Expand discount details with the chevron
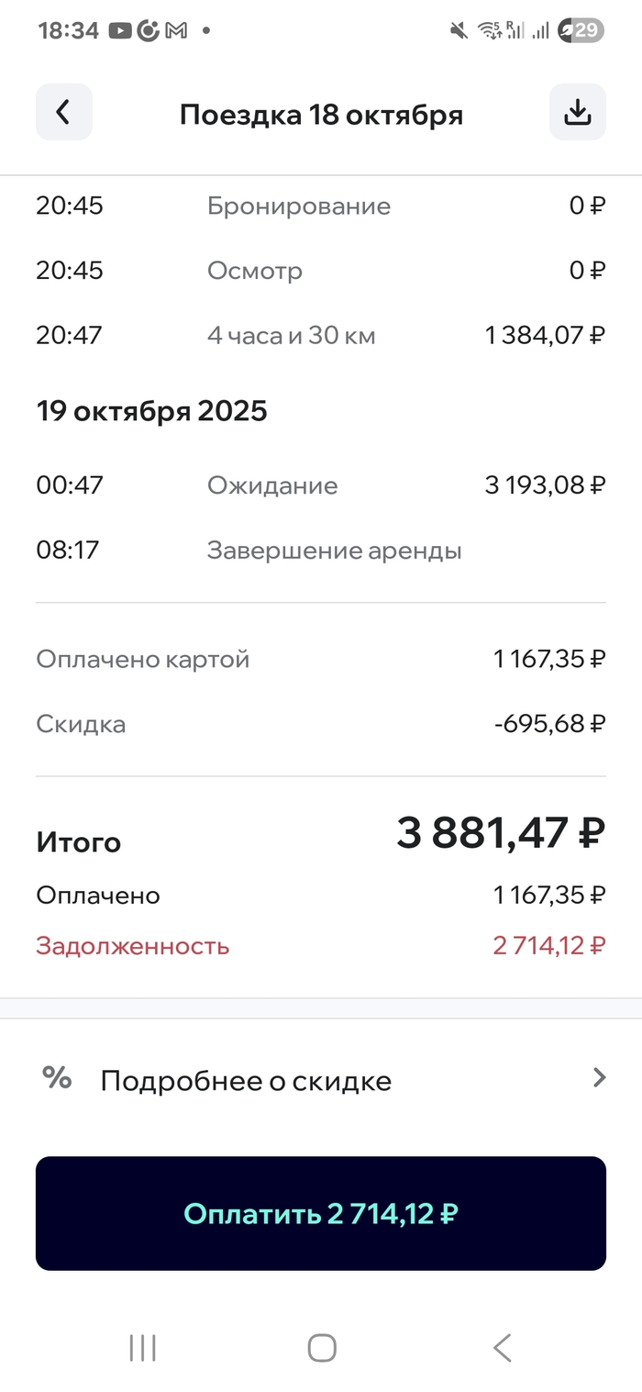The width and height of the screenshot is (642, 1392). coord(599,1077)
